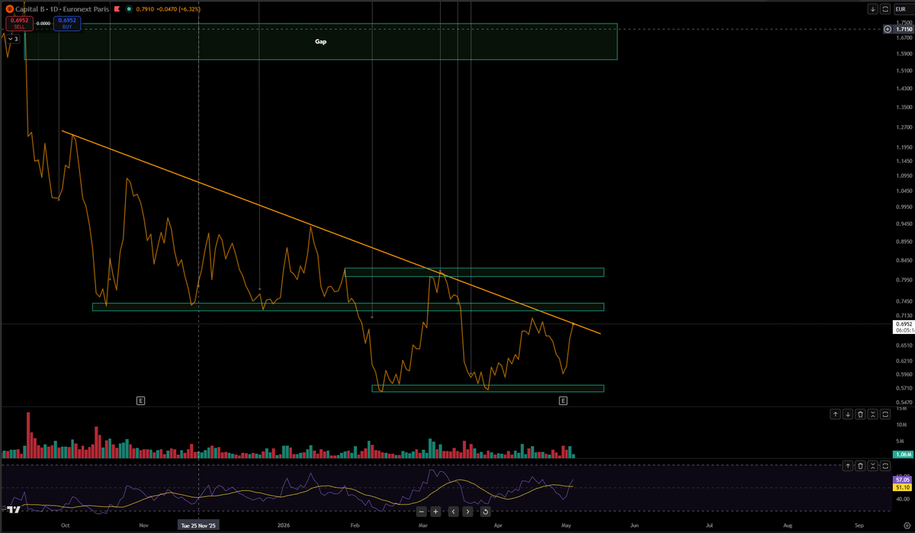Click the BUY button at 0.6952
The image size is (915, 533).
click(67, 23)
